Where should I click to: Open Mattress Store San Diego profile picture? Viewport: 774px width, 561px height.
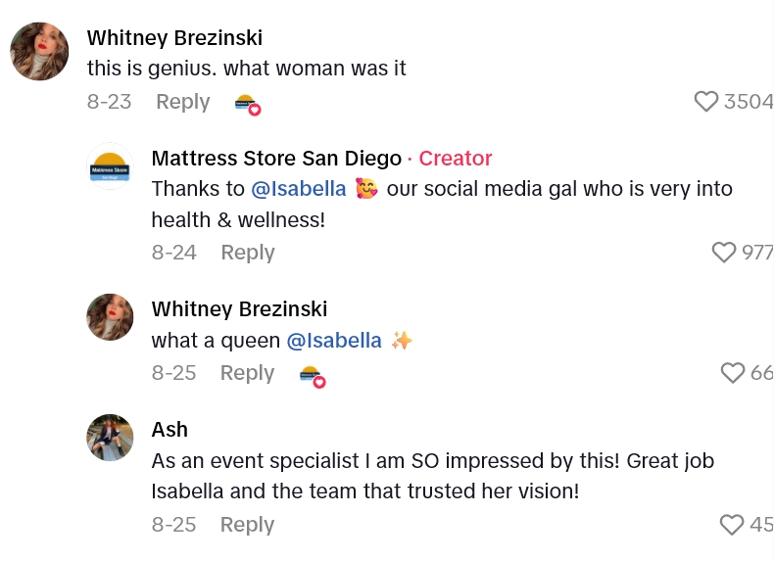[111, 166]
